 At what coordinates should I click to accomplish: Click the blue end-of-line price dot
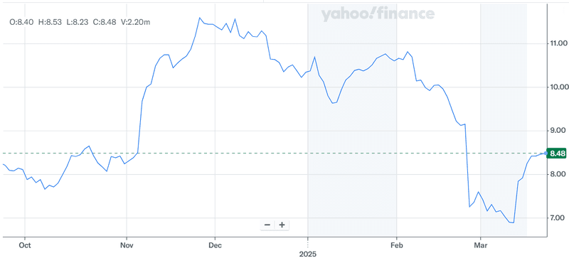tap(546, 153)
